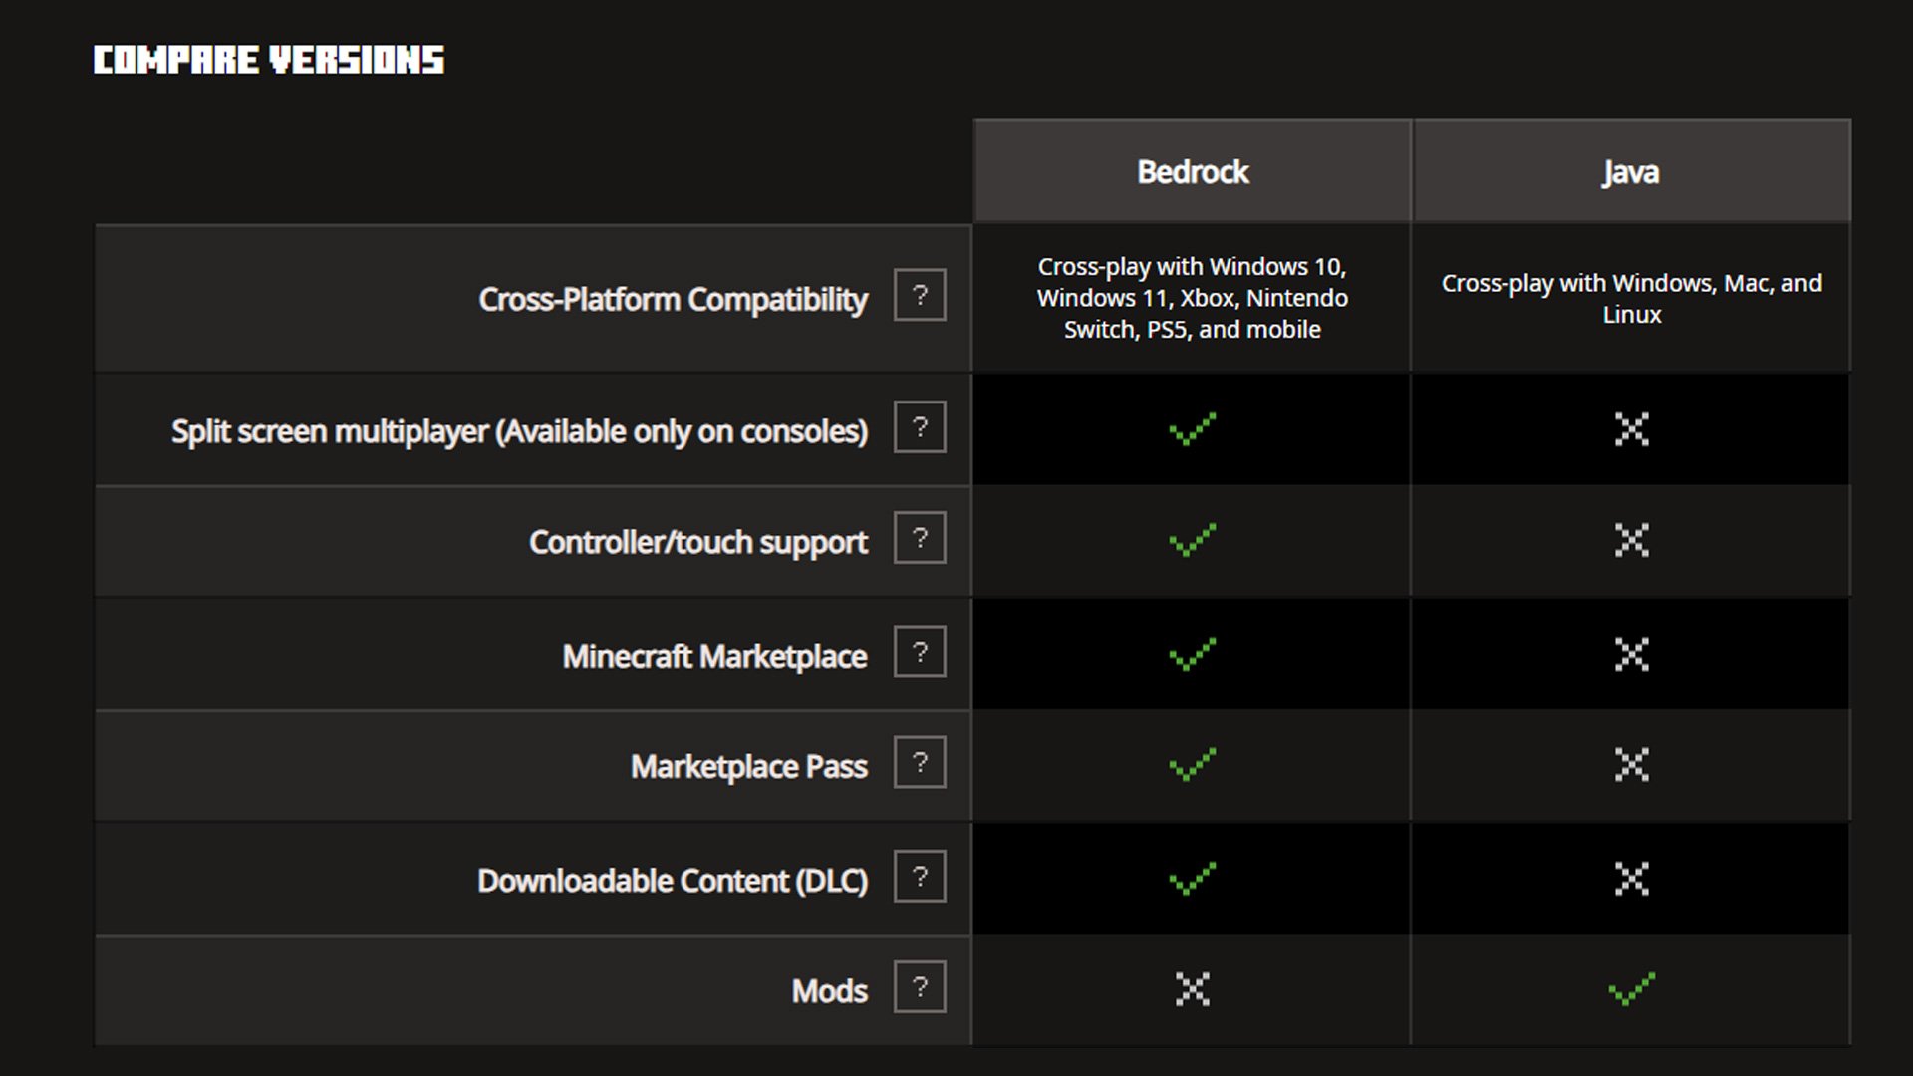Click Java cross for Marketplace Pass

click(x=1631, y=765)
